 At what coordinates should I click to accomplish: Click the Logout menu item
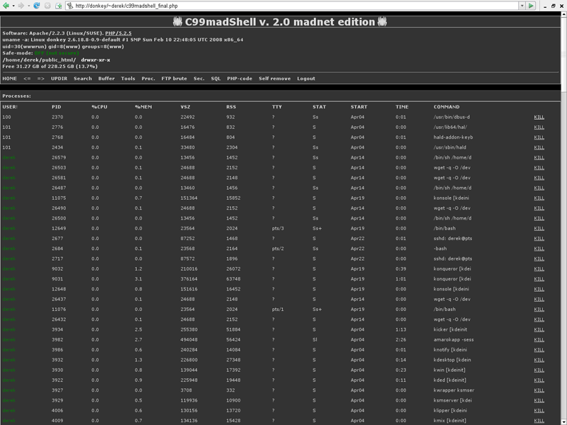[306, 79]
